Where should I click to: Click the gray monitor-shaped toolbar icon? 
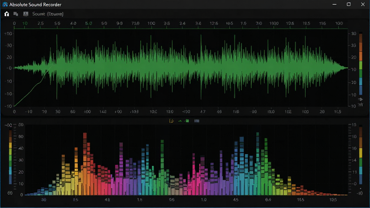point(26,14)
